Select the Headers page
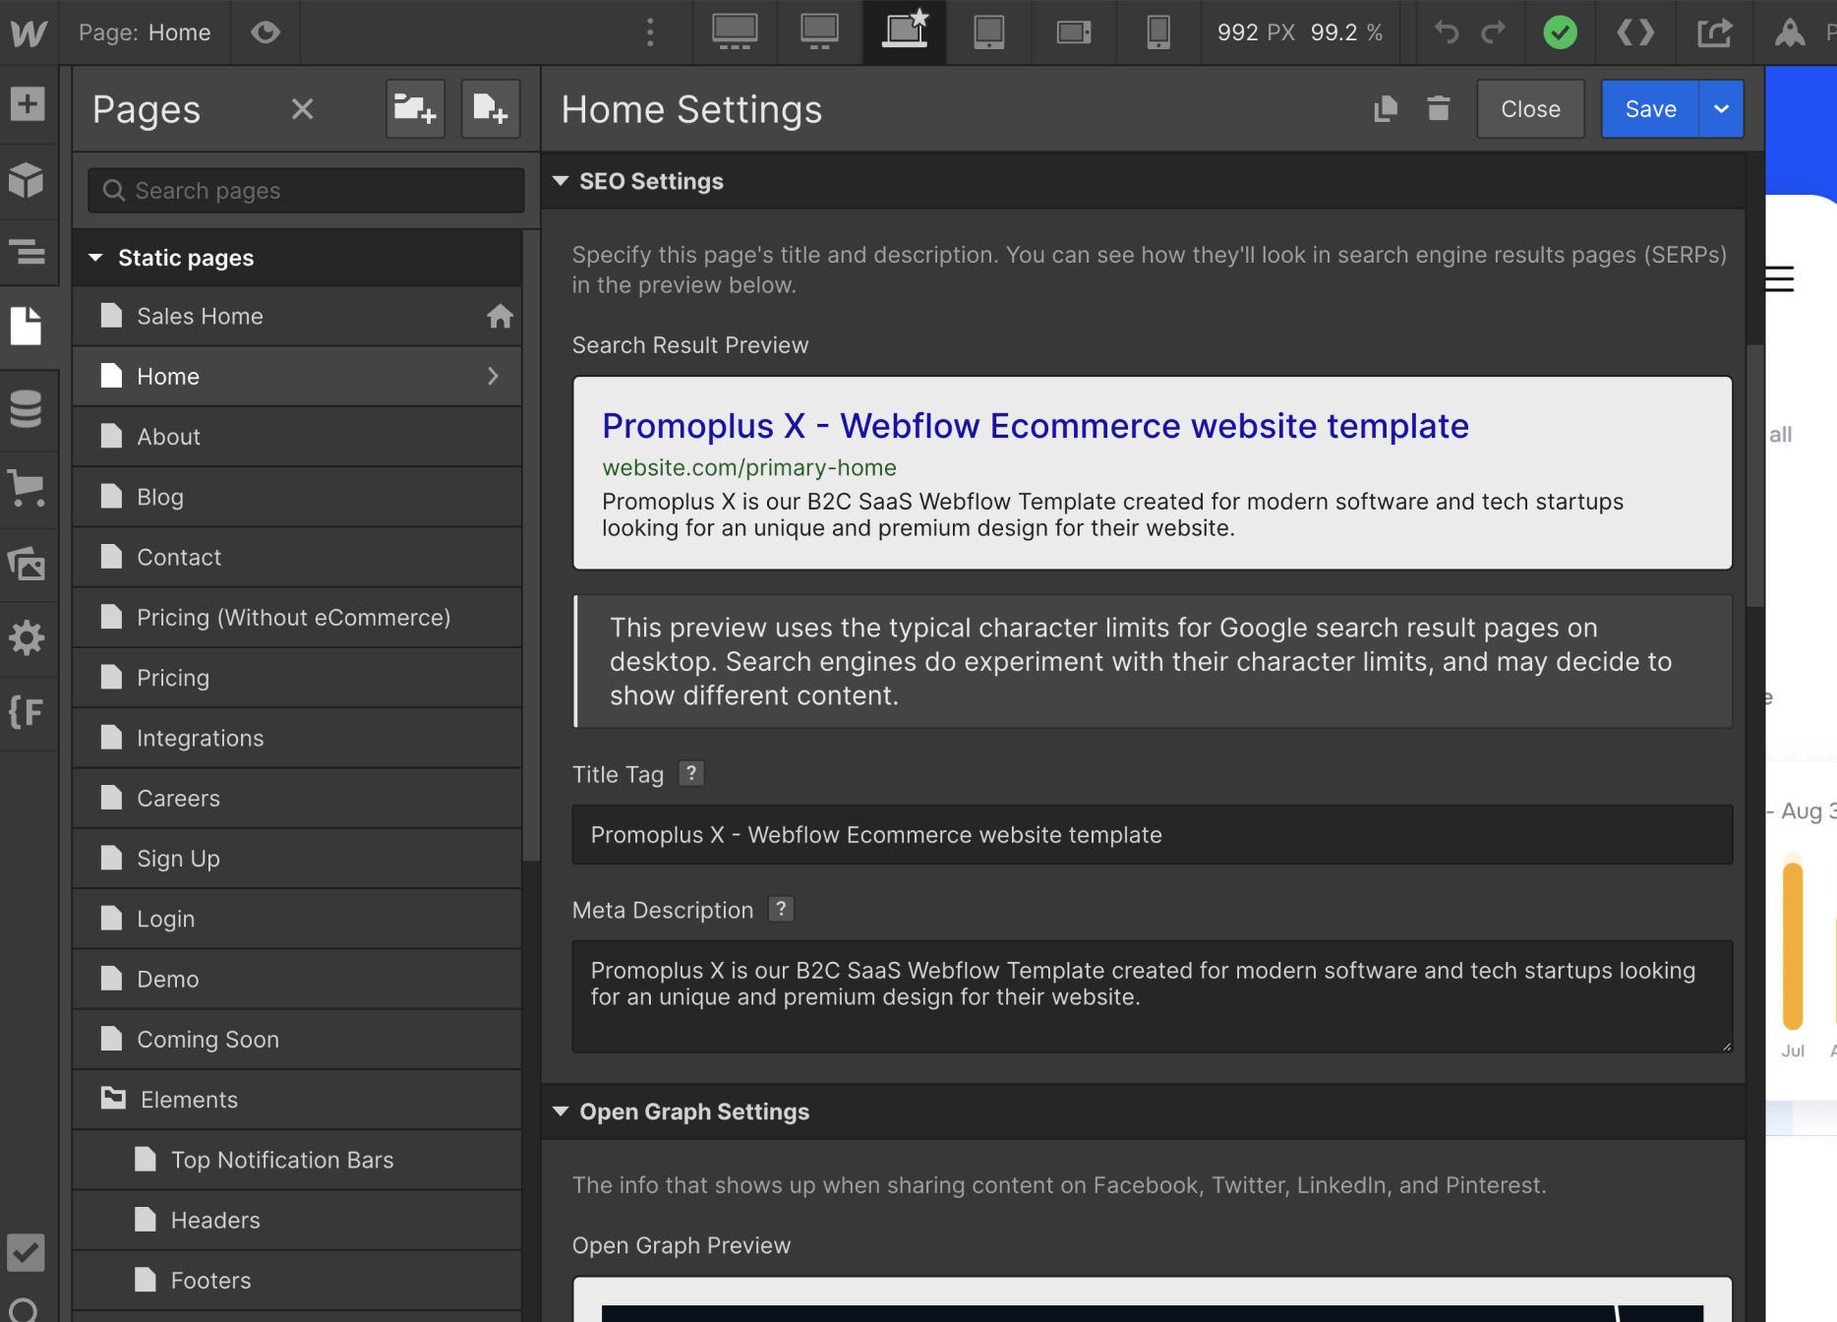Screen dimensions: 1837x1322 pos(297,1220)
